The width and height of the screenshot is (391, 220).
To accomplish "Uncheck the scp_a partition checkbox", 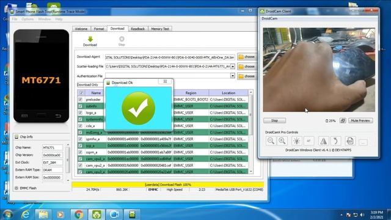I will [80, 145].
